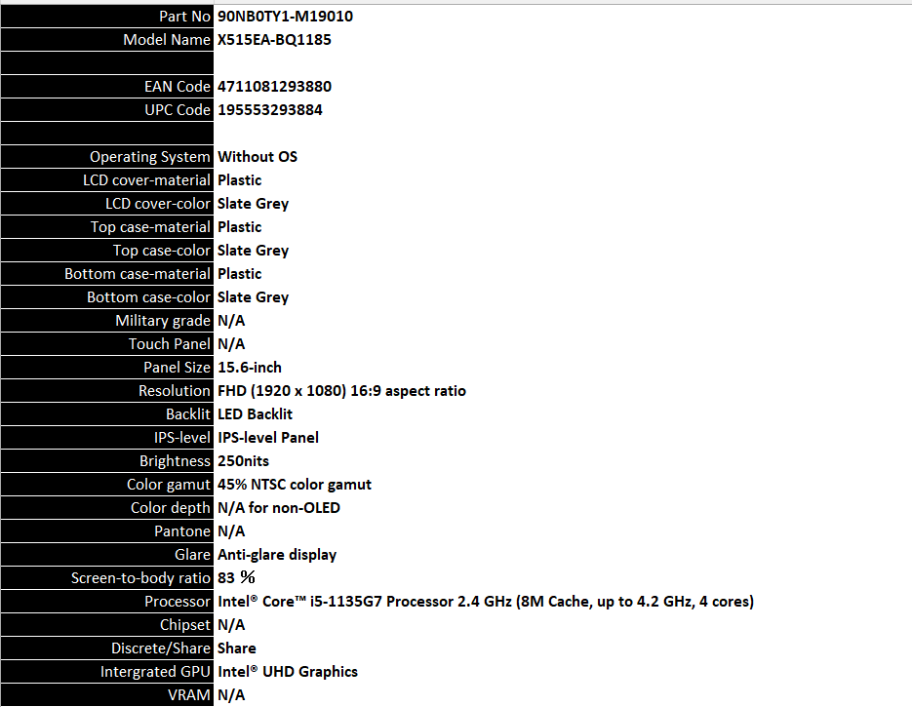Select the Touch Panel N/A value
The image size is (912, 707).
(x=231, y=344)
